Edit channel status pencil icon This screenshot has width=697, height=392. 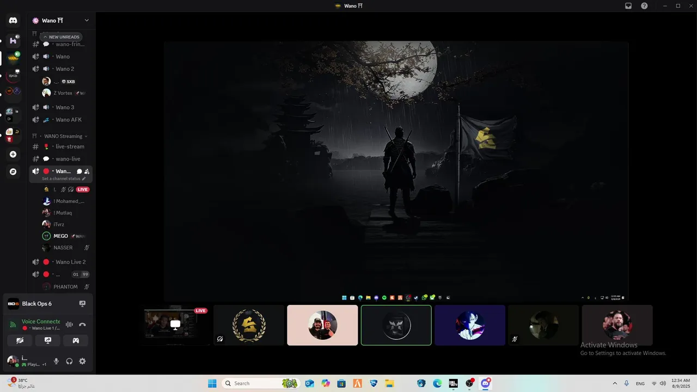coord(84,179)
